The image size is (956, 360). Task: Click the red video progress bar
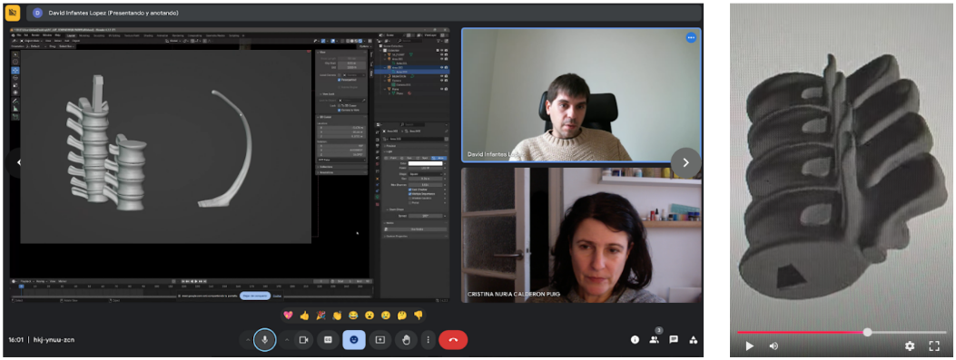click(802, 333)
